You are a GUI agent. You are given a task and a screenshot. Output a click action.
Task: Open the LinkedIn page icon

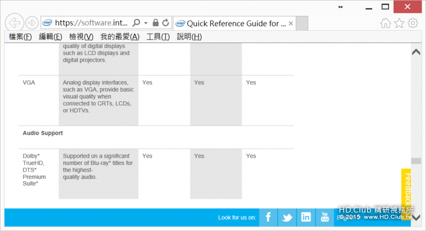(306, 217)
